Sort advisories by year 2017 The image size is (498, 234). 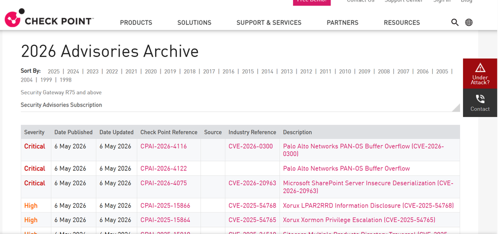click(x=209, y=72)
